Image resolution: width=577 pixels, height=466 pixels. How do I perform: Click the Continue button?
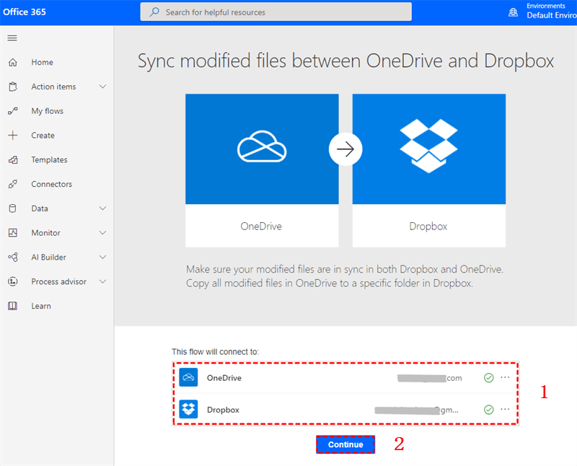click(x=345, y=444)
